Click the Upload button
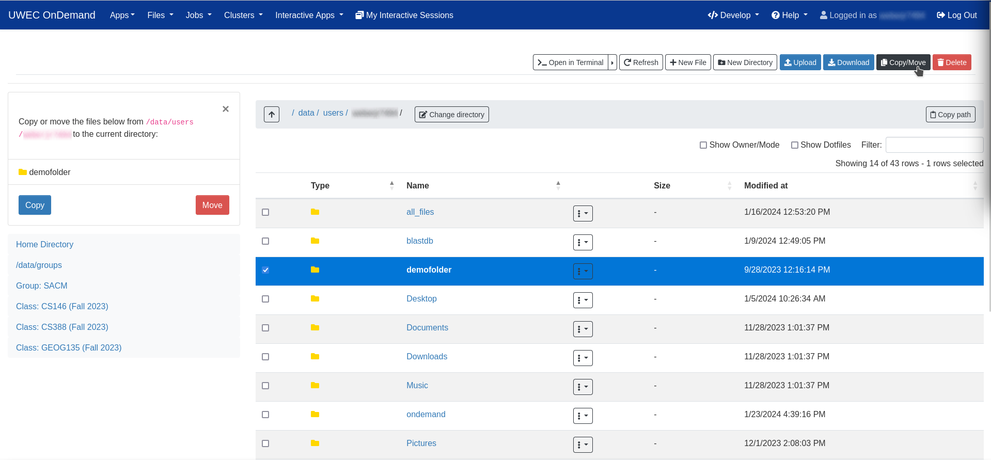Viewport: 991px width, 460px height. [800, 62]
